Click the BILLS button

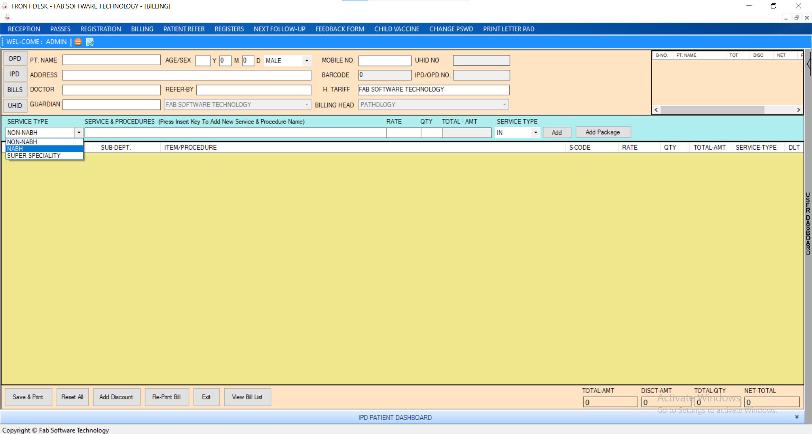15,90
